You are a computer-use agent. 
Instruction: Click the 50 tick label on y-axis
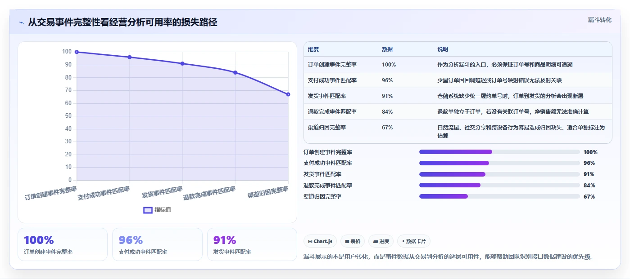(68, 116)
